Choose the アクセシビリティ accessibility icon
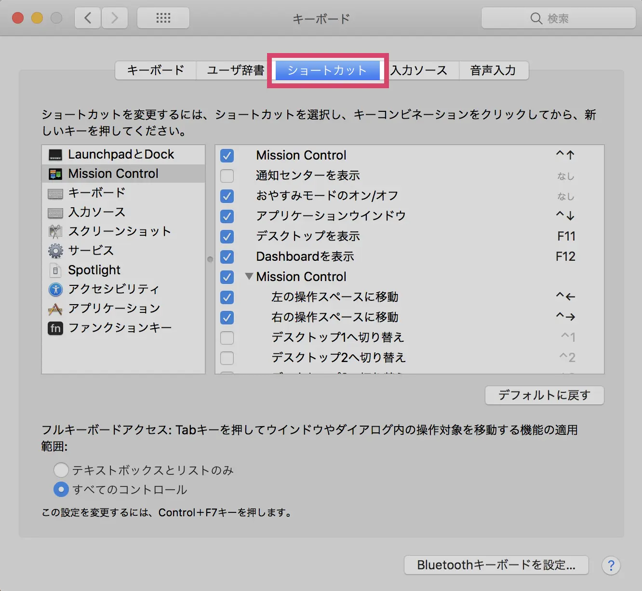Screen dimensions: 642x591 pos(55,289)
